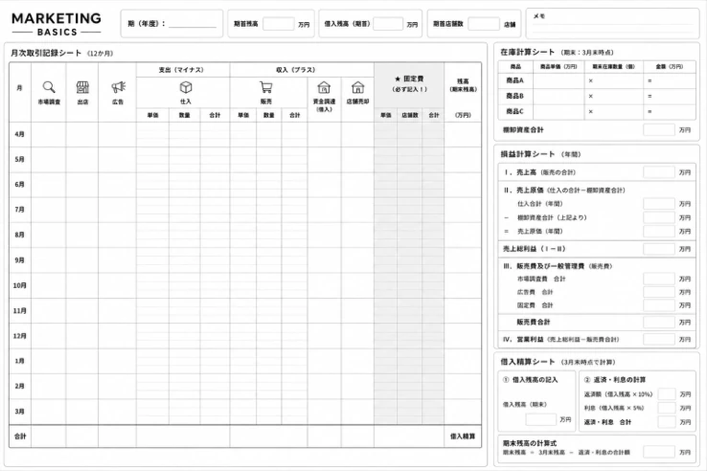The image size is (707, 471).
Task: Click the 売上総利益 amount box
Action: coord(659,249)
